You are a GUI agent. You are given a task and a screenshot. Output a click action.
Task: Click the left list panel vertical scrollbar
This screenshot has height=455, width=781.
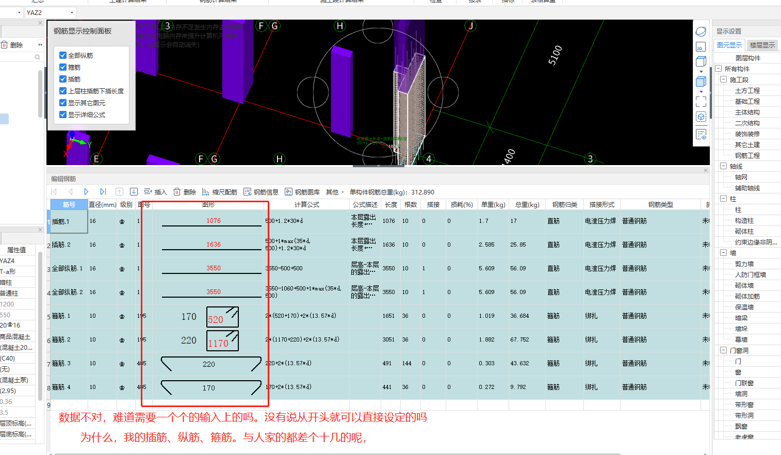(40, 94)
